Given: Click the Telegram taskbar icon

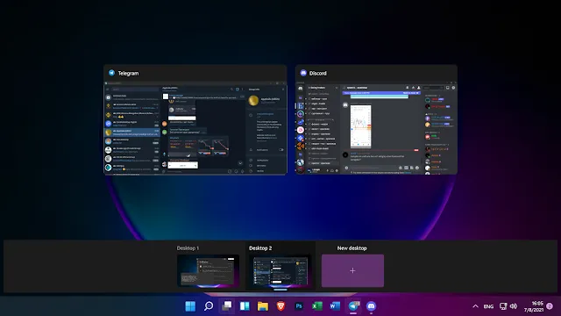Looking at the screenshot, I should (353, 306).
